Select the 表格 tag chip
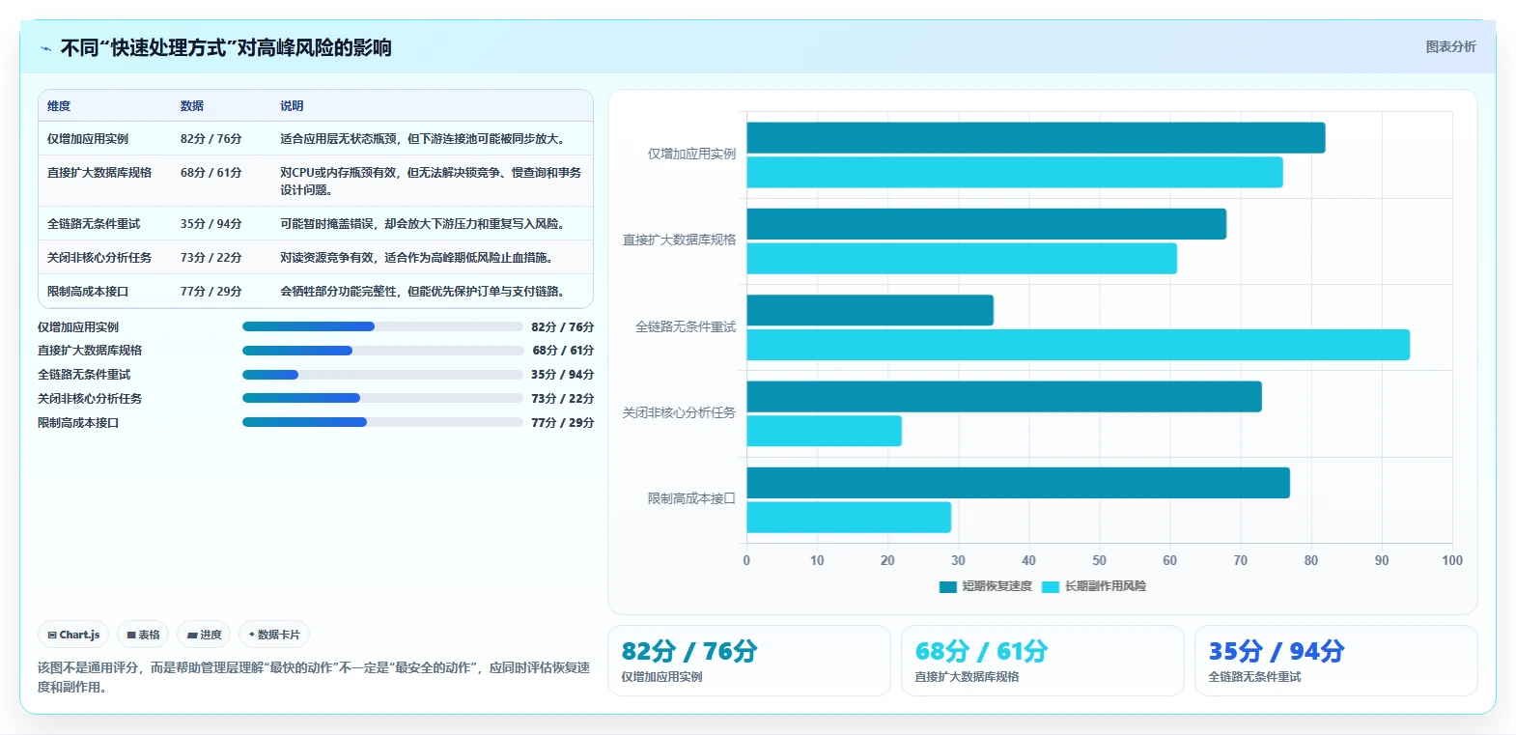This screenshot has width=1516, height=735. [x=143, y=635]
